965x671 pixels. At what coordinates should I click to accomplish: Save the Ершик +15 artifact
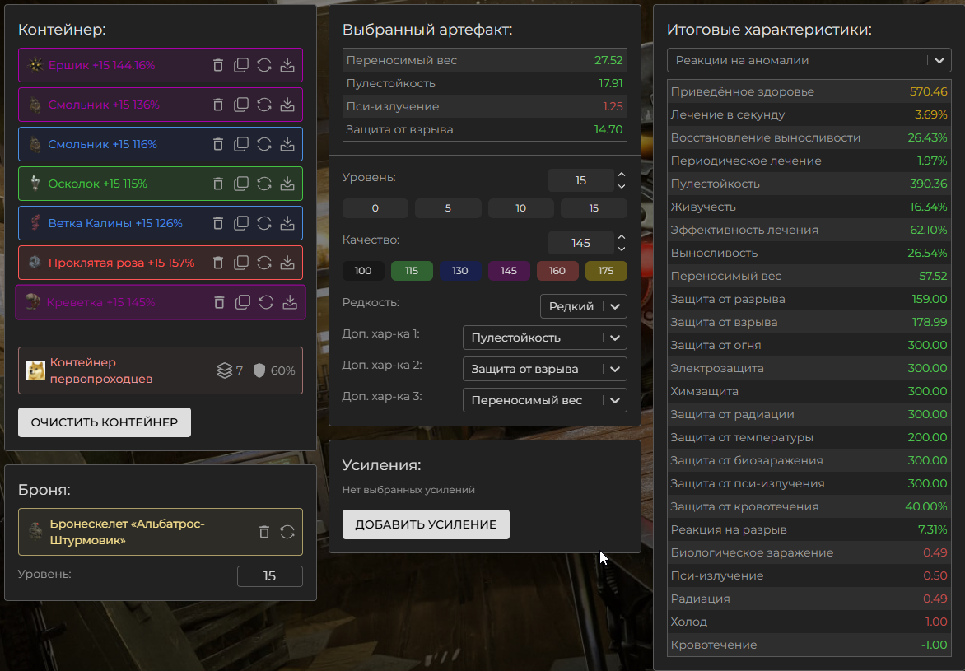[287, 65]
